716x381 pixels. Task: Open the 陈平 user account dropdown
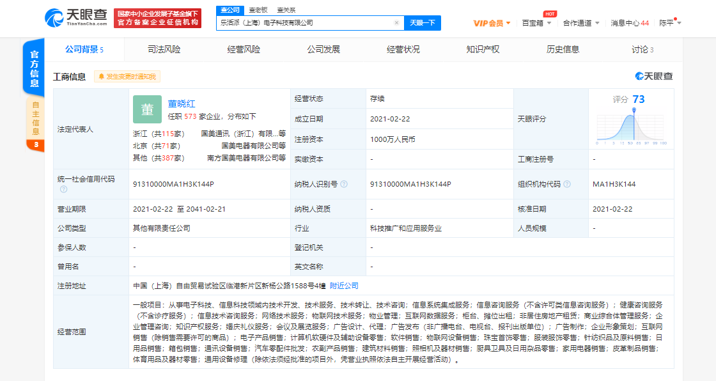pyautogui.click(x=670, y=23)
